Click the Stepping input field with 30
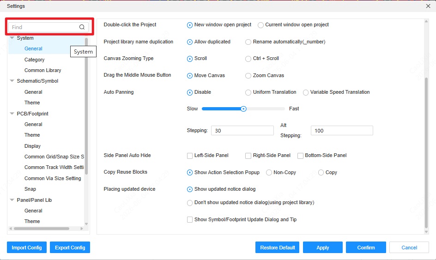This screenshot has width=436, height=260. coord(242,130)
